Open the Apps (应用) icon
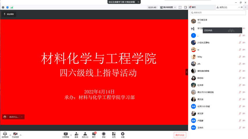 (114, 134)
